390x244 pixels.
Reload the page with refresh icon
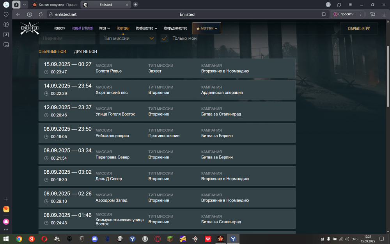tap(41, 14)
